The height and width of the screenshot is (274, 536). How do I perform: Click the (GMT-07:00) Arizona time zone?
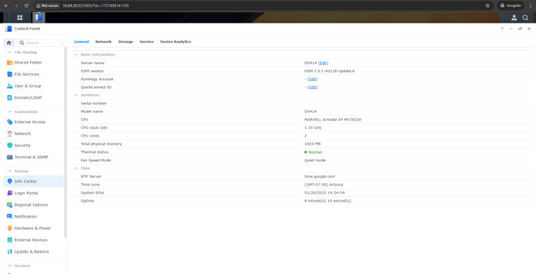point(324,184)
